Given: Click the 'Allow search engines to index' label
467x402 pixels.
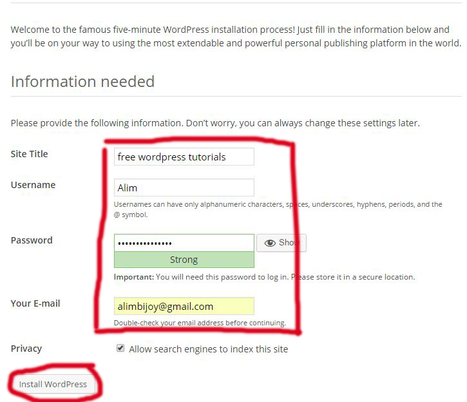Looking at the screenshot, I should click(208, 349).
